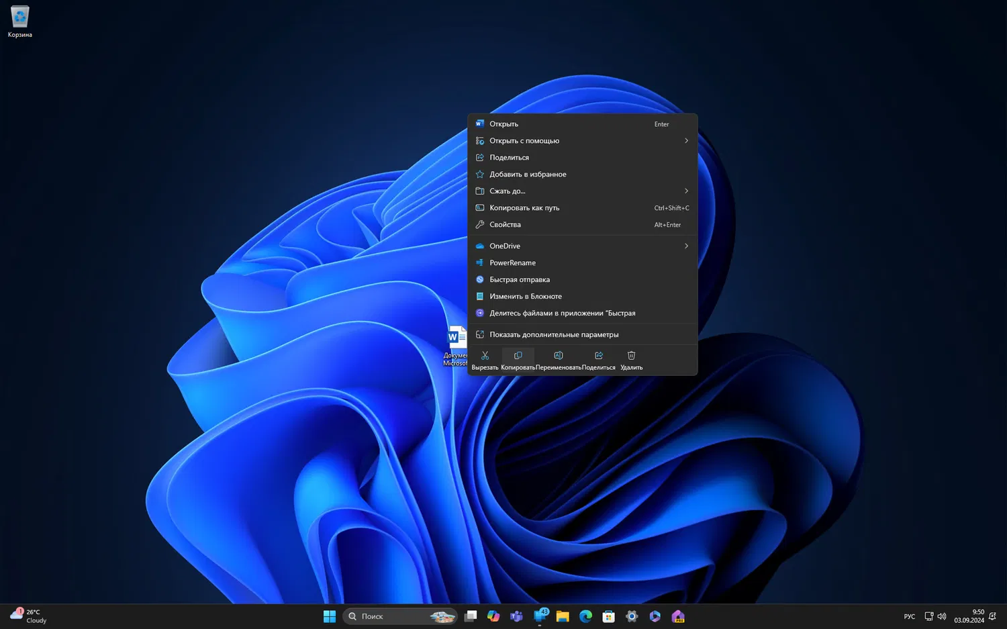The width and height of the screenshot is (1007, 629).
Task: Open the Microsoft Store taskbar icon
Action: pyautogui.click(x=608, y=616)
